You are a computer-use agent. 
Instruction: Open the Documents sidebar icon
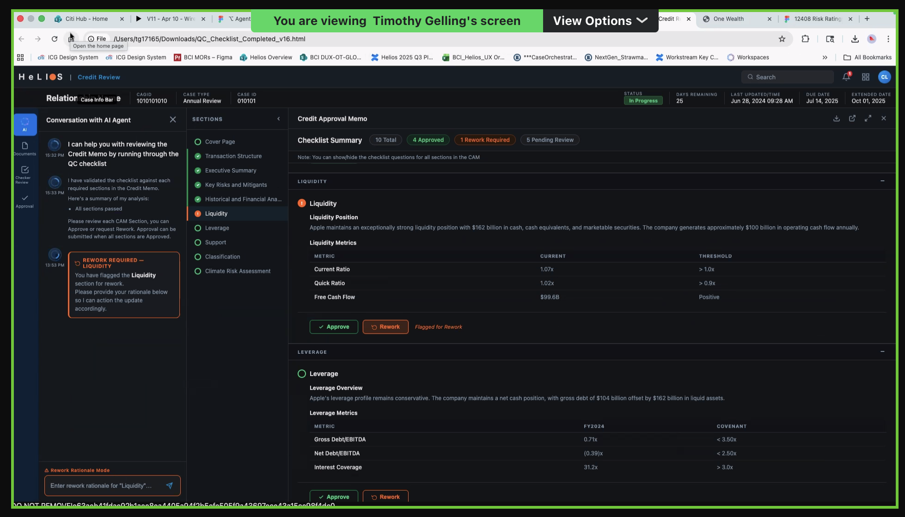click(x=25, y=148)
